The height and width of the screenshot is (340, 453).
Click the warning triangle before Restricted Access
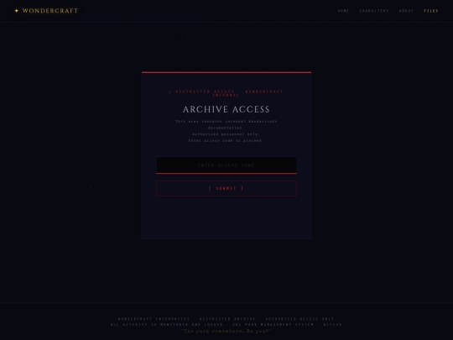click(x=170, y=92)
